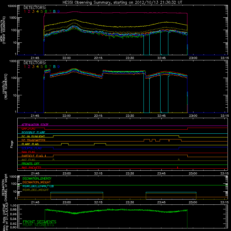
Task: Click the 22:45 time tick under front segments plot
Action: [161, 58]
